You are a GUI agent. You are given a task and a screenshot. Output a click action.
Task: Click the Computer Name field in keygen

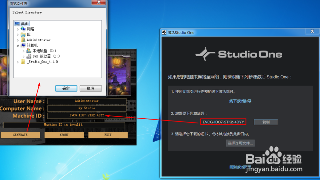[87, 108]
